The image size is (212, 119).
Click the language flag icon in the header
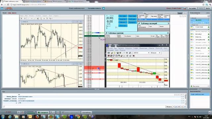[x=185, y=8]
